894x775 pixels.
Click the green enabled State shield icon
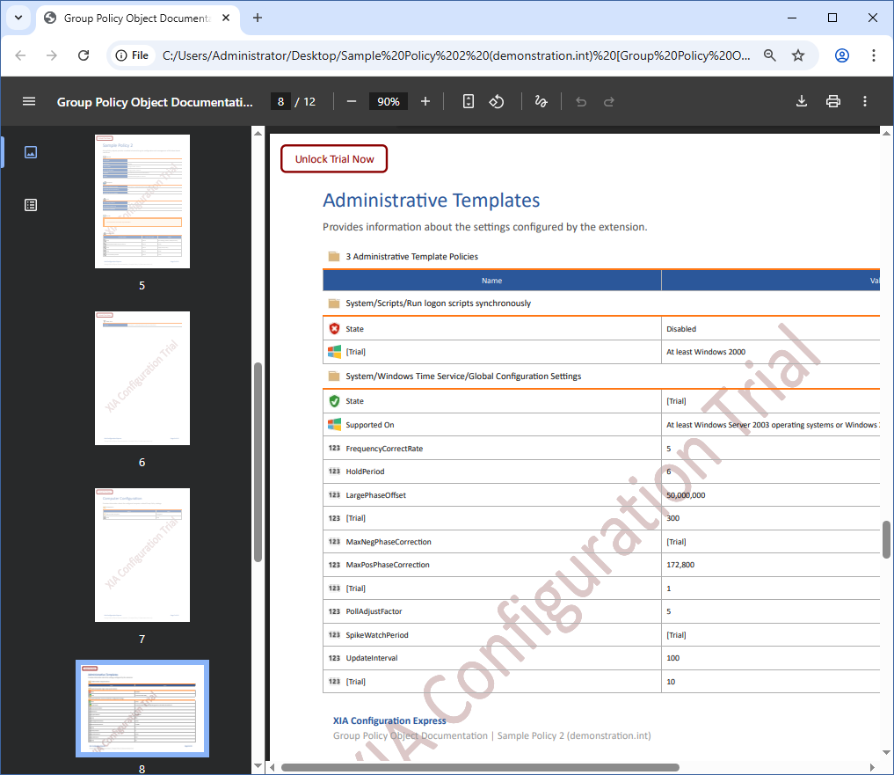pos(334,401)
